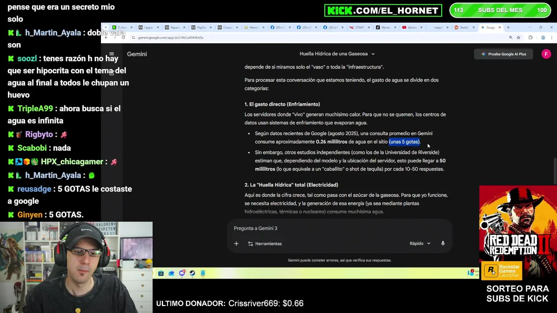
Task: Open Discord from the taskbar
Action: (182, 273)
